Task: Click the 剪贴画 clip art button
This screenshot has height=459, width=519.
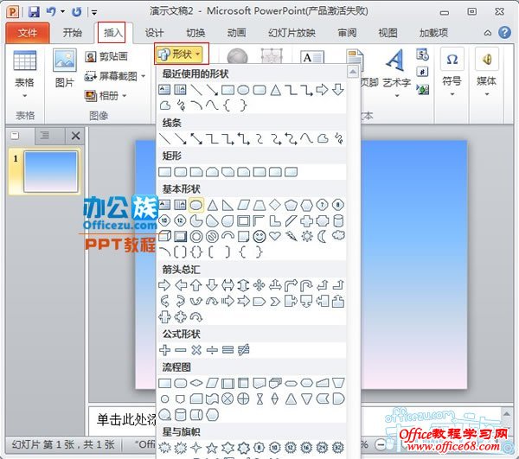Action: pyautogui.click(x=106, y=56)
